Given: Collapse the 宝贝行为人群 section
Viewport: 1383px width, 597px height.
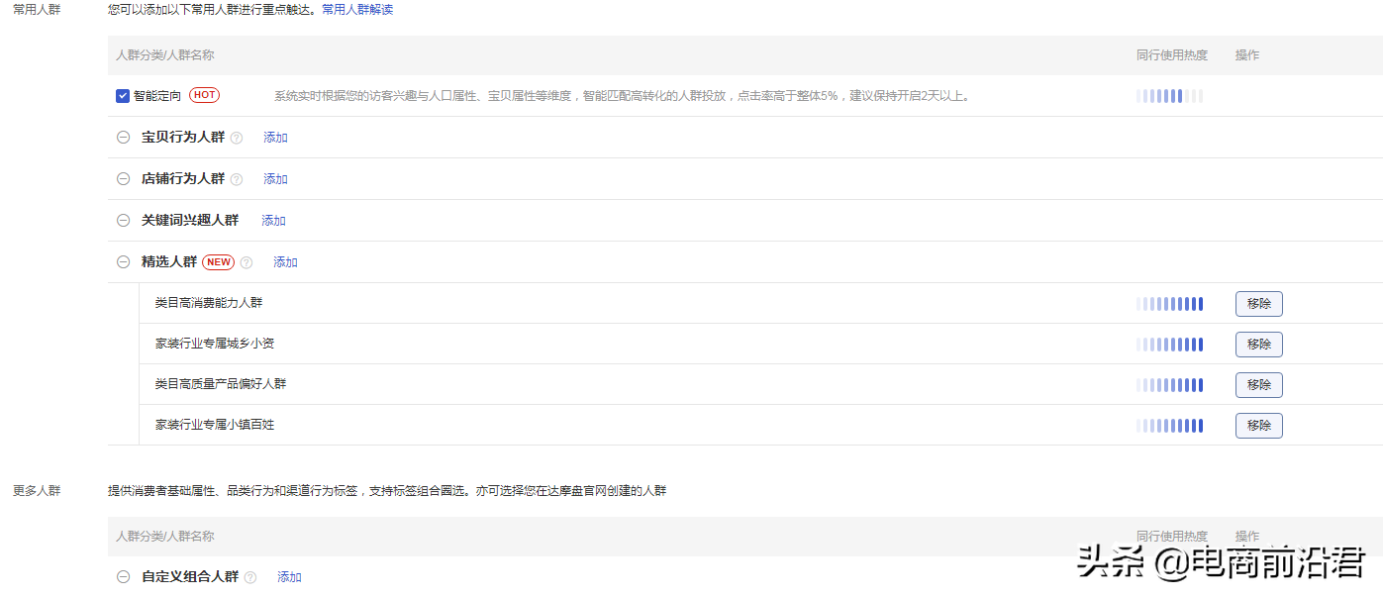Looking at the screenshot, I should 123,137.
